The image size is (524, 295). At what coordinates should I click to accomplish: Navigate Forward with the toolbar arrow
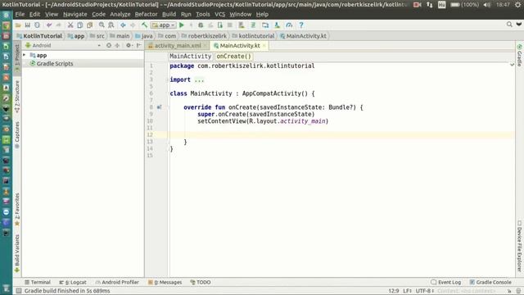[133, 25]
